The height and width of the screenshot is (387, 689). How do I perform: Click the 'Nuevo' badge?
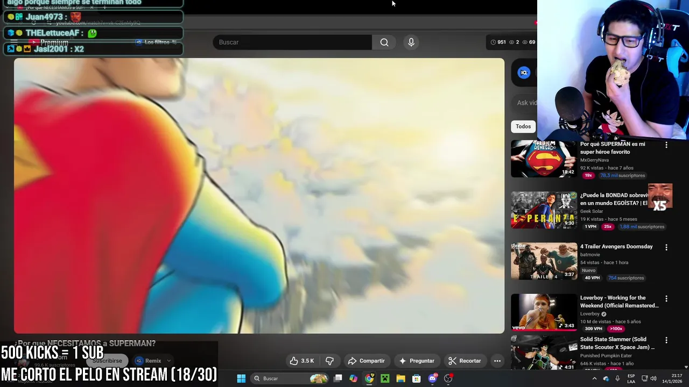tap(589, 270)
